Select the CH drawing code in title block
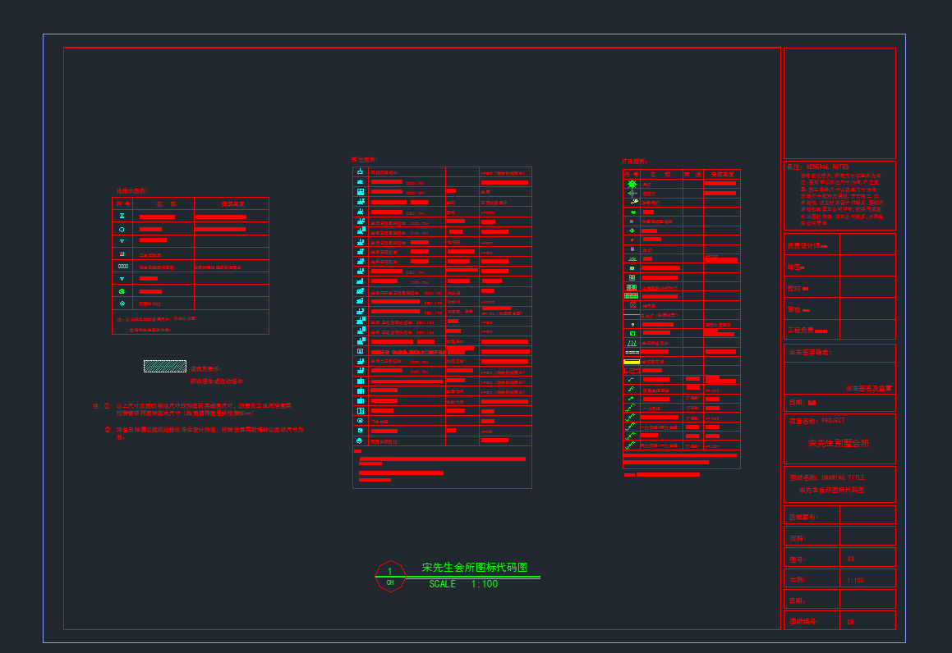The height and width of the screenshot is (653, 952). pos(851,623)
